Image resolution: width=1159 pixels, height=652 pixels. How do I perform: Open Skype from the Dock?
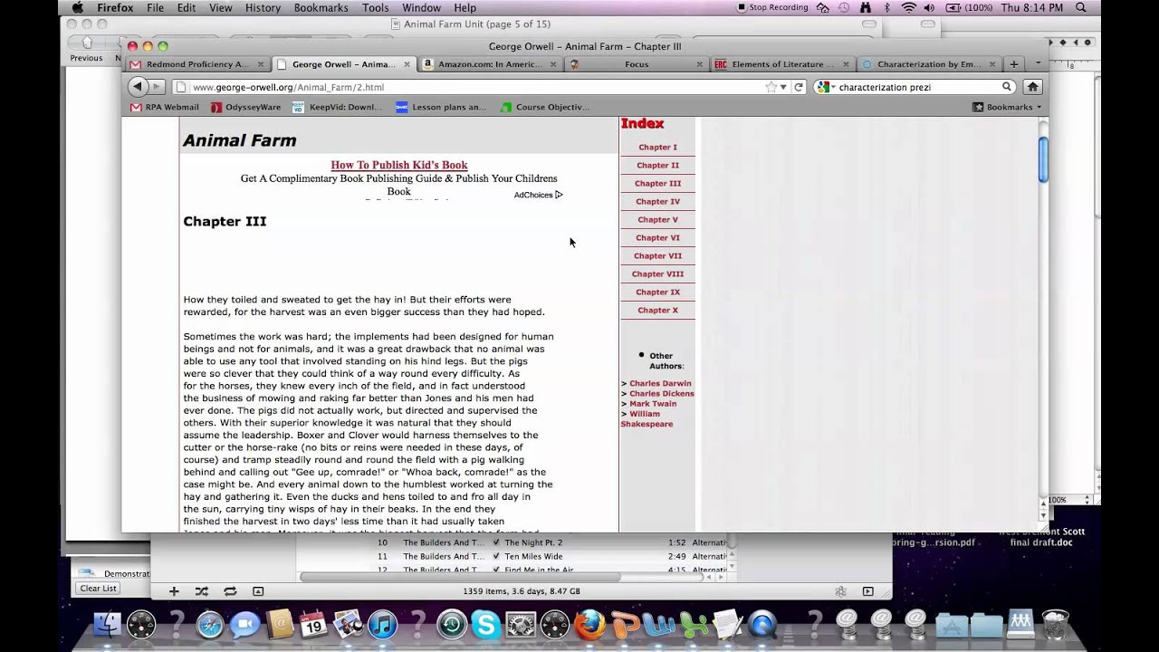pos(485,625)
